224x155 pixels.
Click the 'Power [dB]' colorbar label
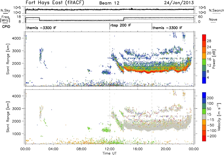pos(214,59)
